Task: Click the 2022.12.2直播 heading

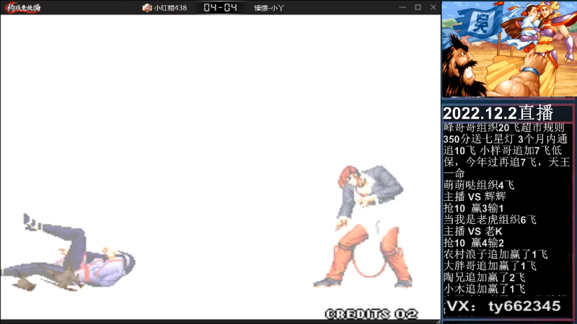Action: coord(498,113)
